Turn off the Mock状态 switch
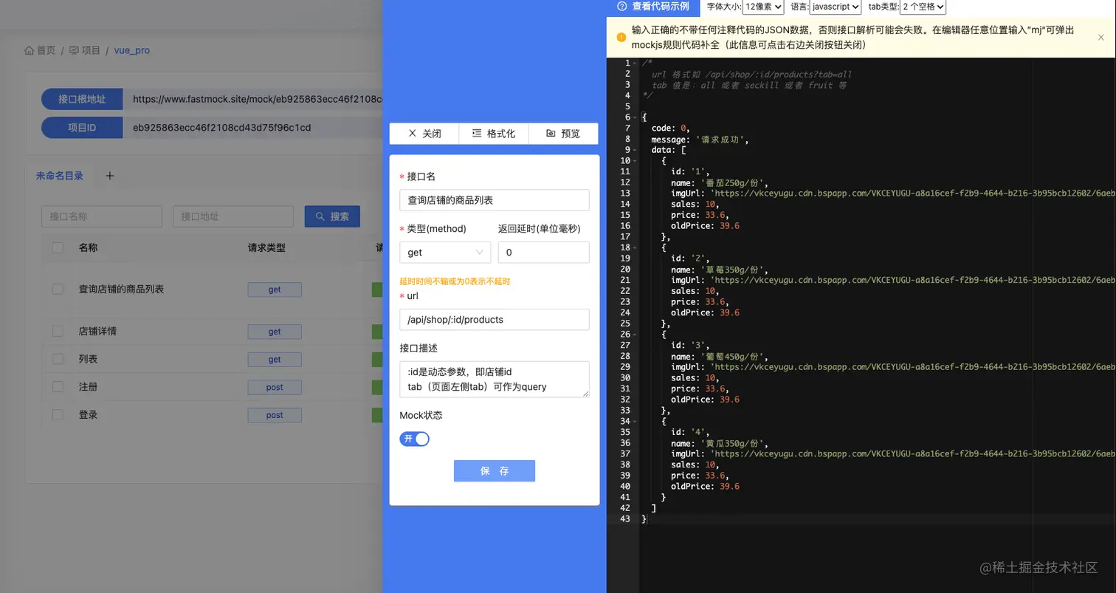Image resolution: width=1116 pixels, height=593 pixels. [x=414, y=439]
